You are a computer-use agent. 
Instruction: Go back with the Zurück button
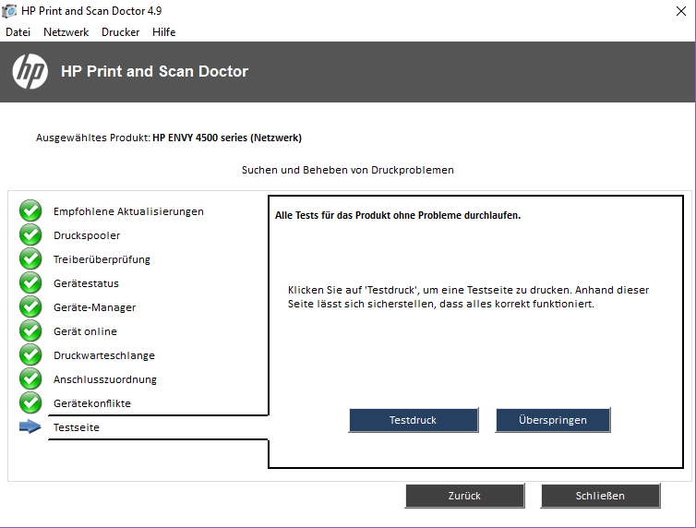tap(464, 496)
